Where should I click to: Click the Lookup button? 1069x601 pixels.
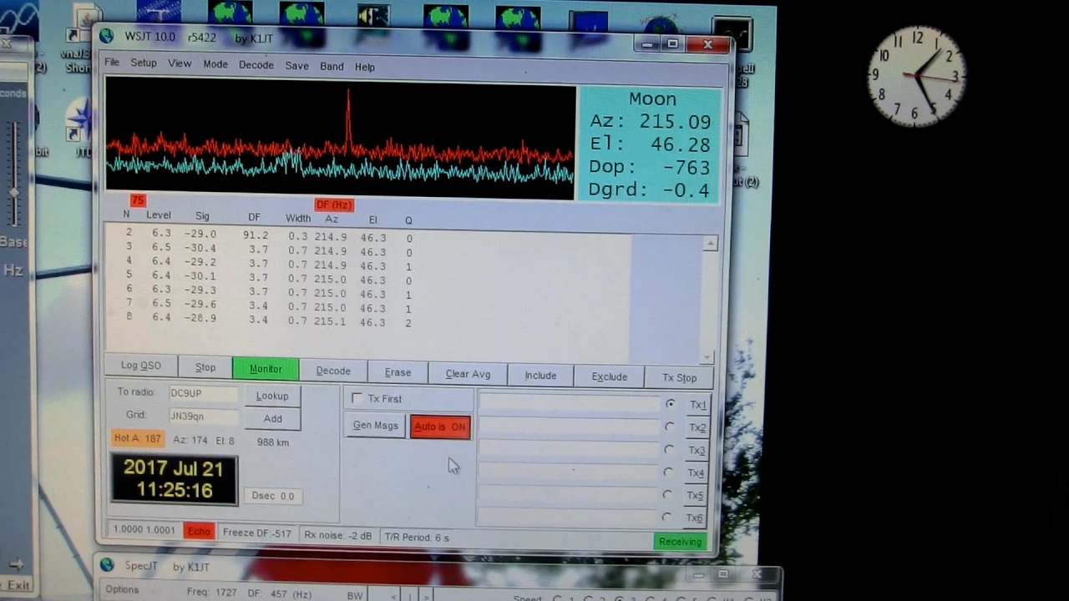pos(272,396)
